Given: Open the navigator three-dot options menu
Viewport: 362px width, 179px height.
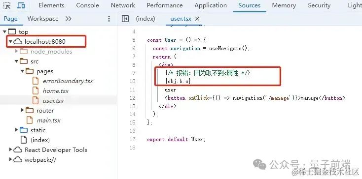Looking at the screenshot, I should click(x=109, y=19).
